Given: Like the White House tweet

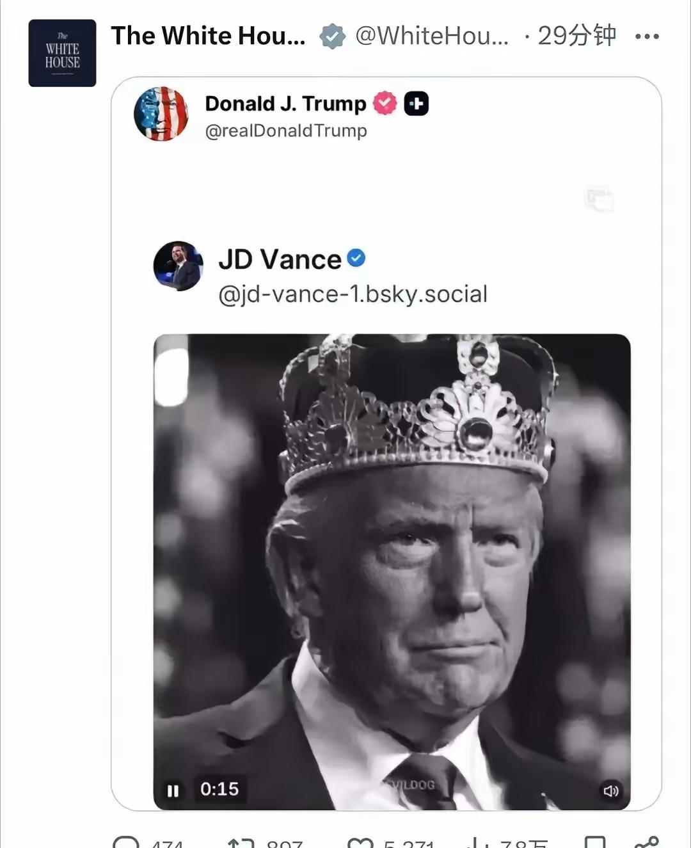Looking at the screenshot, I should pos(360,842).
